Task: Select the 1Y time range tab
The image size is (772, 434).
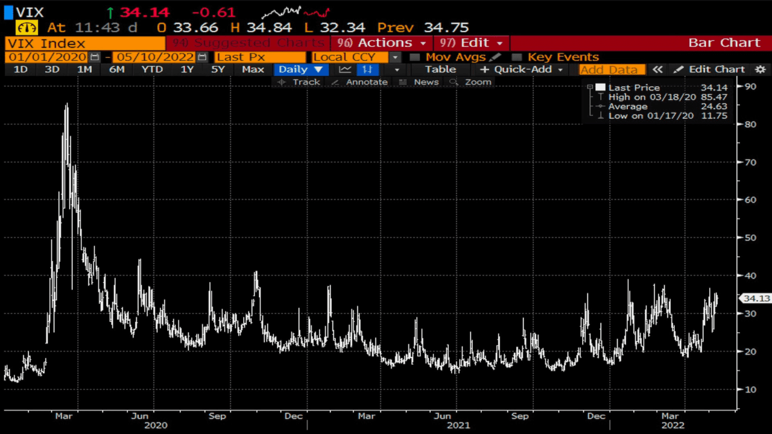Action: 187,69
